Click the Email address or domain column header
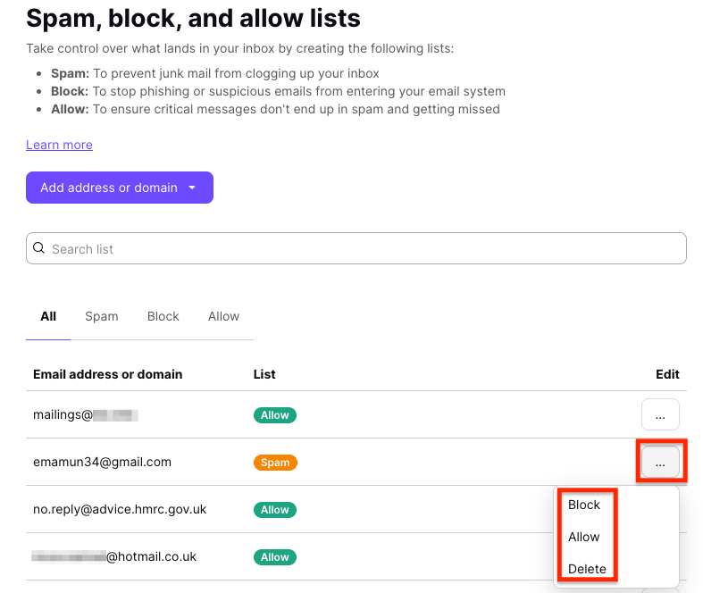703x593 pixels. coord(107,374)
